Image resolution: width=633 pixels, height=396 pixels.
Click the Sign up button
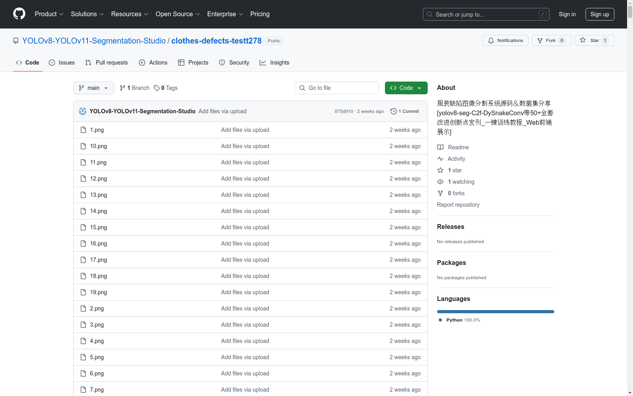point(600,14)
